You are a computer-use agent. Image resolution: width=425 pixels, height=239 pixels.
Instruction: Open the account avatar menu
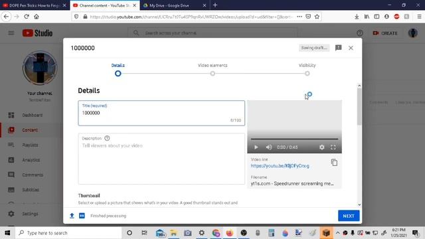[413, 33]
